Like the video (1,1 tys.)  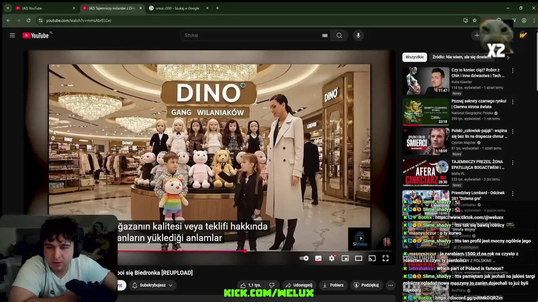tap(251, 285)
